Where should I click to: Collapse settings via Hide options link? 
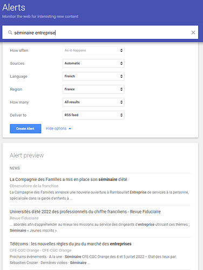pyautogui.click(x=56, y=129)
